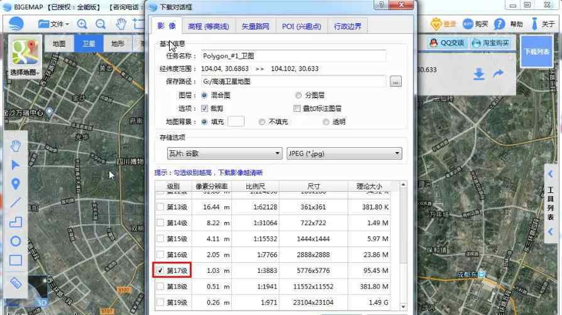The image size is (562, 315).
Task: Click the white fill color swatch
Action: [x=236, y=121]
